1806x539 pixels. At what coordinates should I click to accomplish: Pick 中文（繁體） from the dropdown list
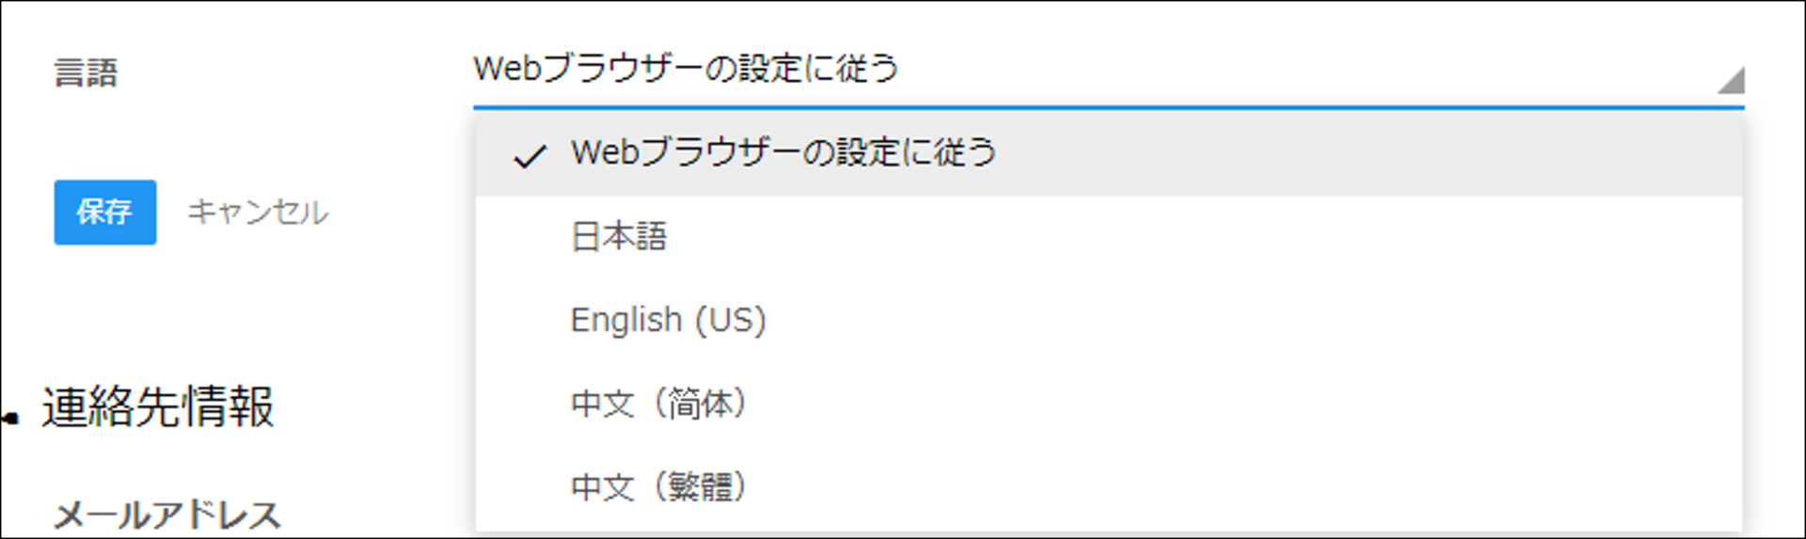pyautogui.click(x=658, y=487)
